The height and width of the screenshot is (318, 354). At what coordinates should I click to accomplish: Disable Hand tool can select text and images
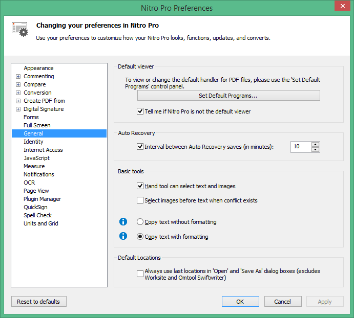pos(140,186)
